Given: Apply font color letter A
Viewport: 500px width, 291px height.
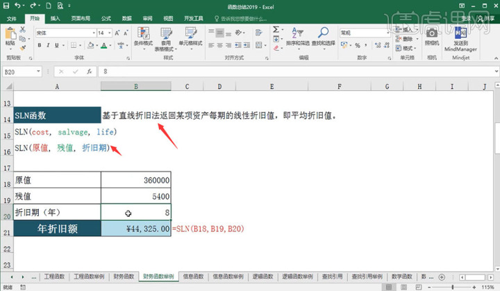Looking at the screenshot, I should (103, 45).
